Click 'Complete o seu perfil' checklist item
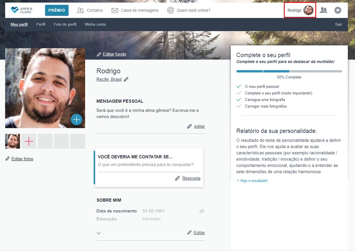The height and width of the screenshot is (251, 355). click(x=278, y=93)
